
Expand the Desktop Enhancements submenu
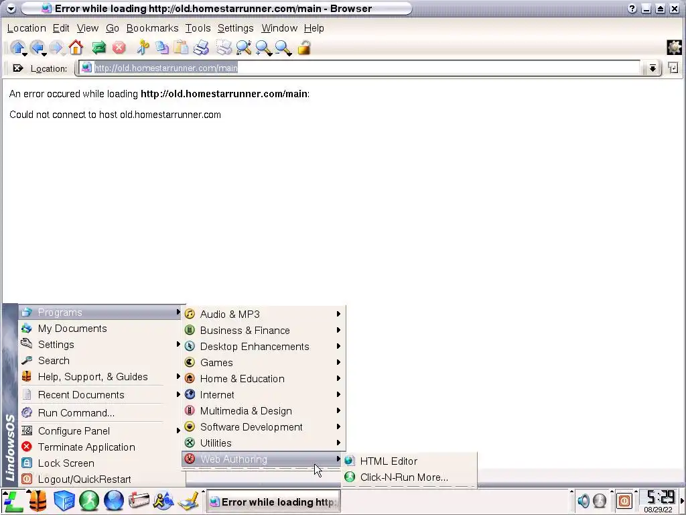[x=263, y=347]
